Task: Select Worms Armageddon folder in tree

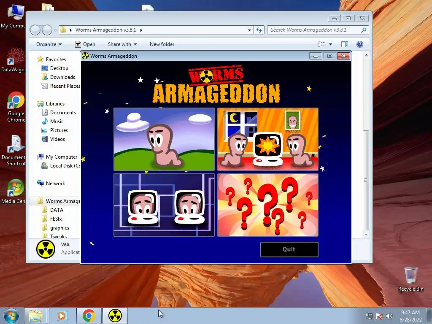Action: (59, 201)
